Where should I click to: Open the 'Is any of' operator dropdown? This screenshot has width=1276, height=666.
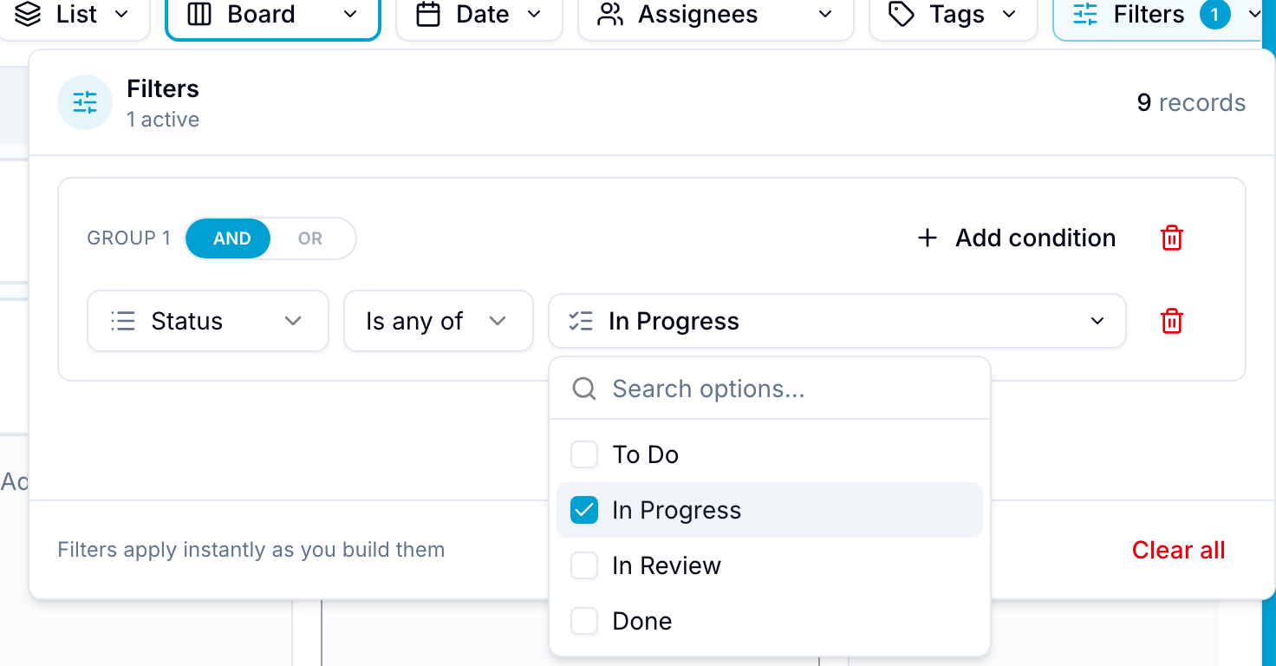click(x=439, y=321)
